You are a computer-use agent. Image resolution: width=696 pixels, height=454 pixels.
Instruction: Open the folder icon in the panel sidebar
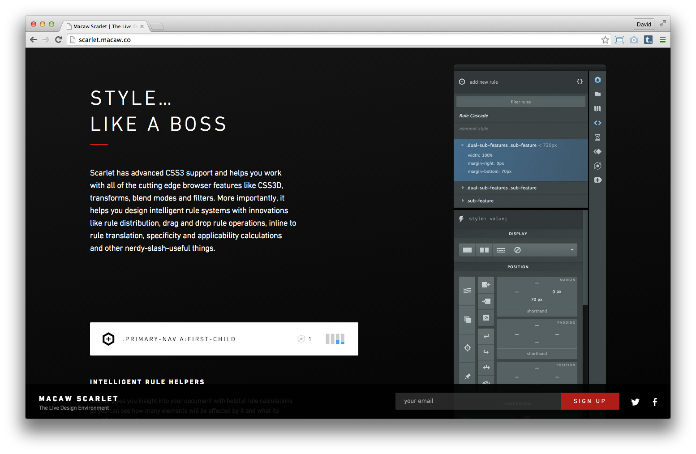point(597,94)
